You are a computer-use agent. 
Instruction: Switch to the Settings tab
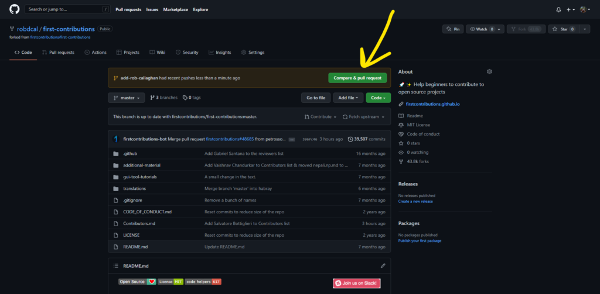[253, 52]
